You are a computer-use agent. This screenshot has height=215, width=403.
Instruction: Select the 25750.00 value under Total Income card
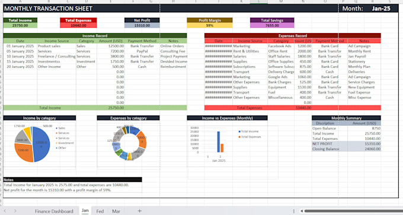point(20,25)
